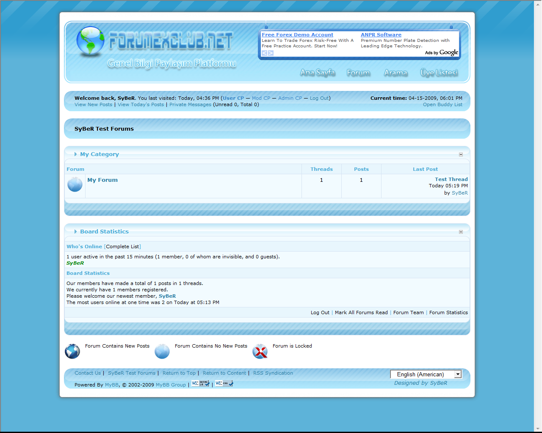Click the Forum Contains No New Posts icon
Image resolution: width=542 pixels, height=433 pixels.
[162, 351]
